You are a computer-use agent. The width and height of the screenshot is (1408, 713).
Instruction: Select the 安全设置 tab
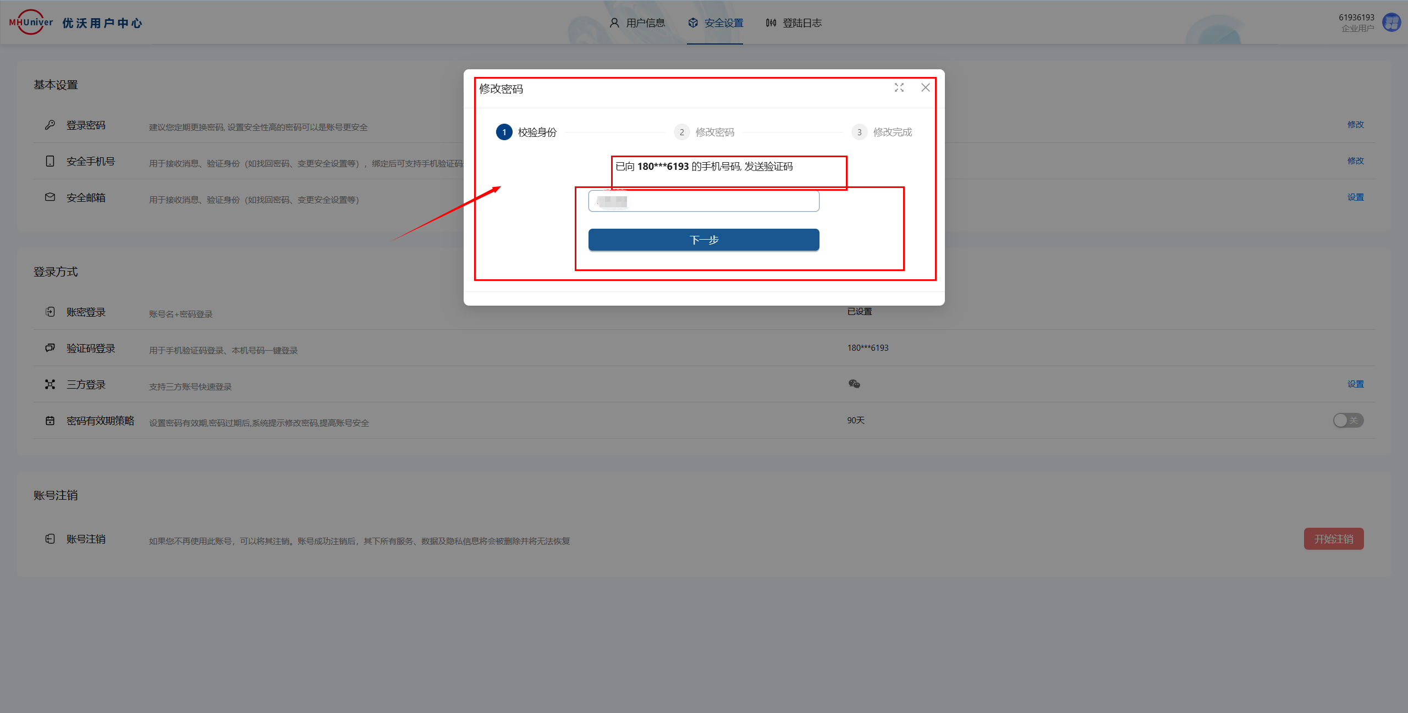point(715,23)
